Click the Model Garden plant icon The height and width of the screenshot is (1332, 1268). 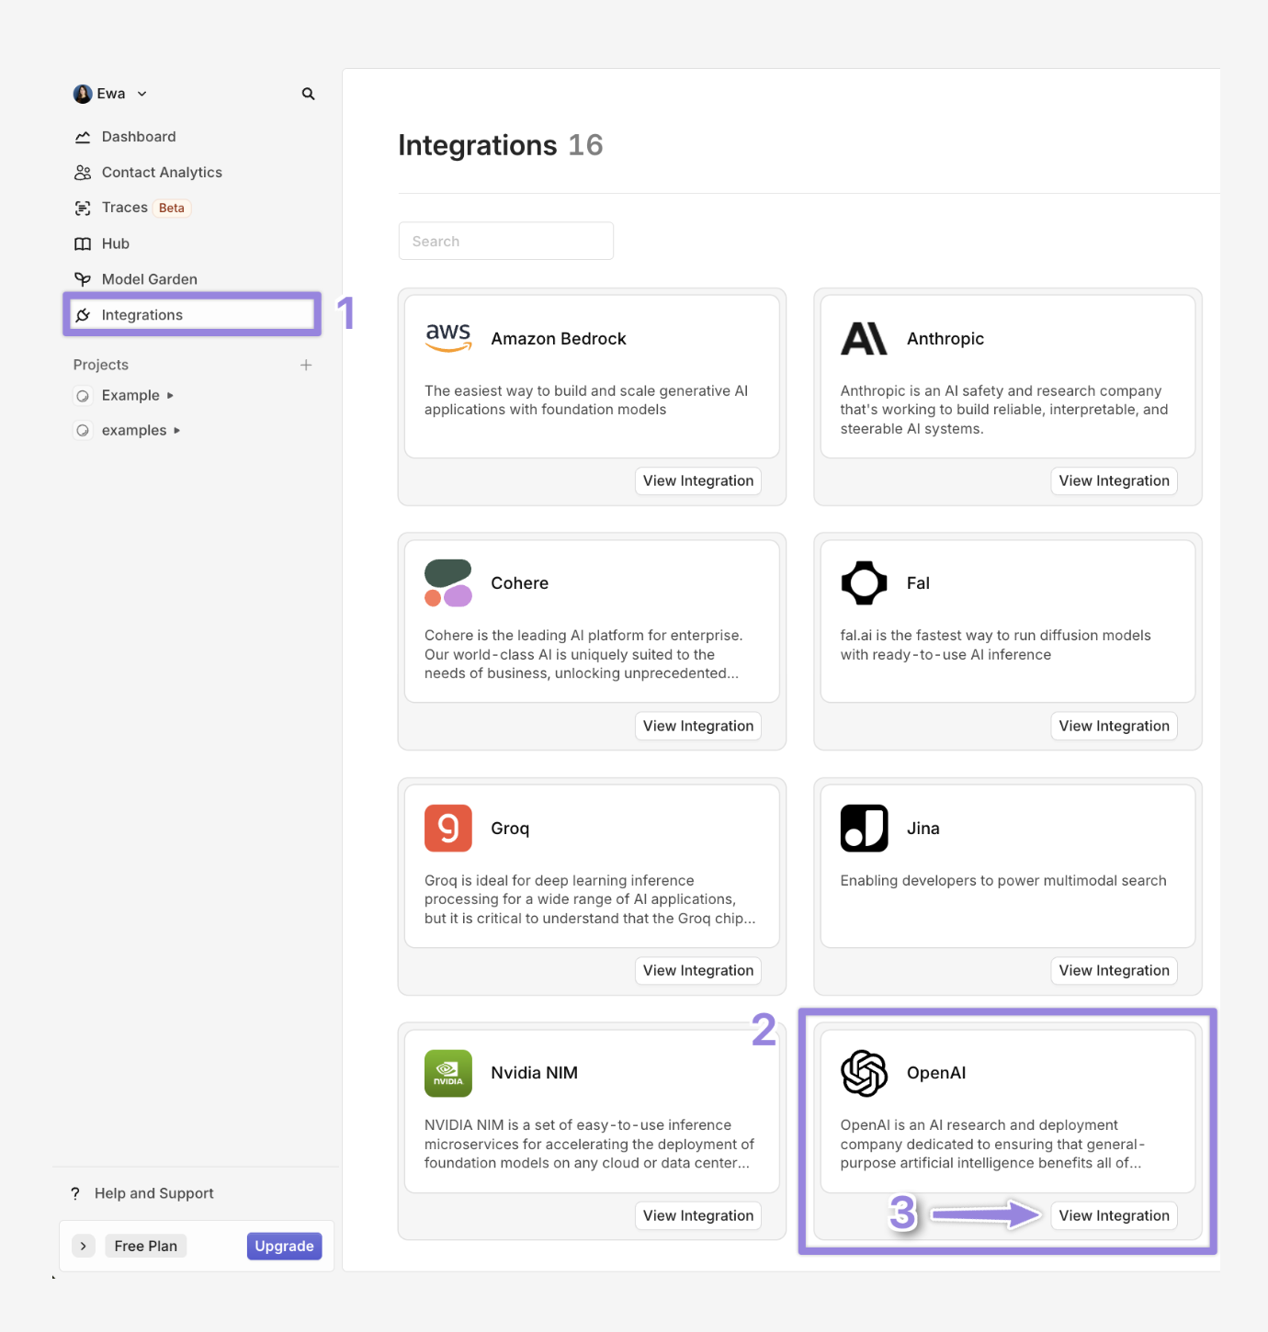[83, 279]
